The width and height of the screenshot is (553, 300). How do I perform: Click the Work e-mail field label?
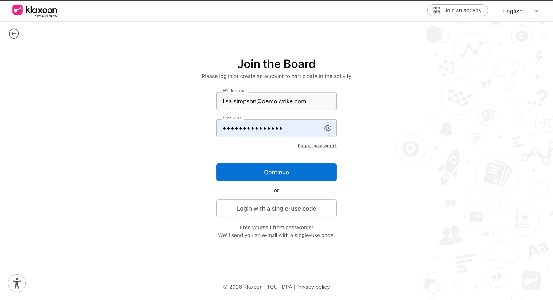(235, 91)
